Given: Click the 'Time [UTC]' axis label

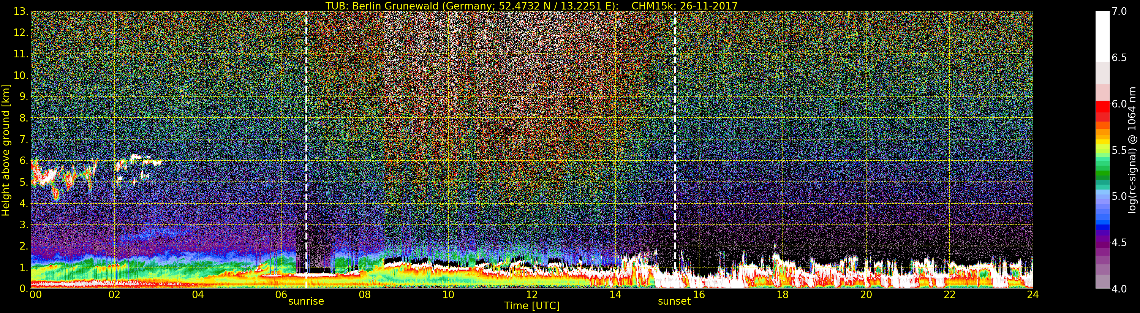Looking at the screenshot, I should (532, 305).
